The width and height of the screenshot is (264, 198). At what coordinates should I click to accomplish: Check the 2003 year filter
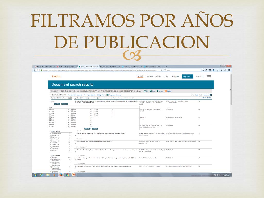(72, 115)
